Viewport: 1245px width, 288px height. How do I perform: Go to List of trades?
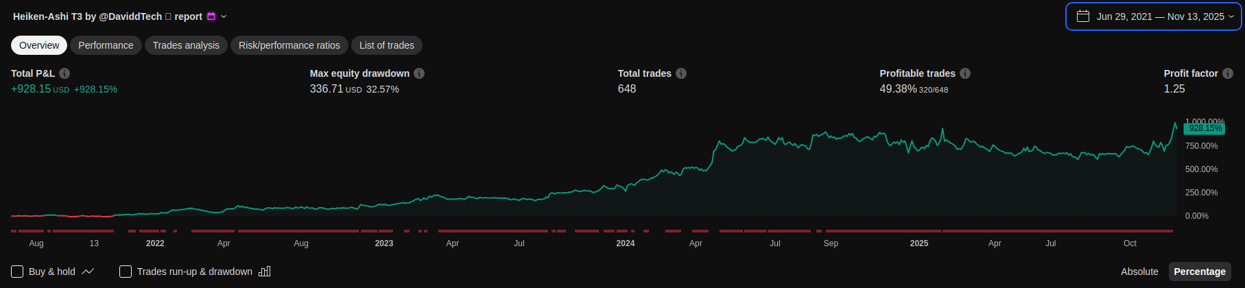pos(387,45)
